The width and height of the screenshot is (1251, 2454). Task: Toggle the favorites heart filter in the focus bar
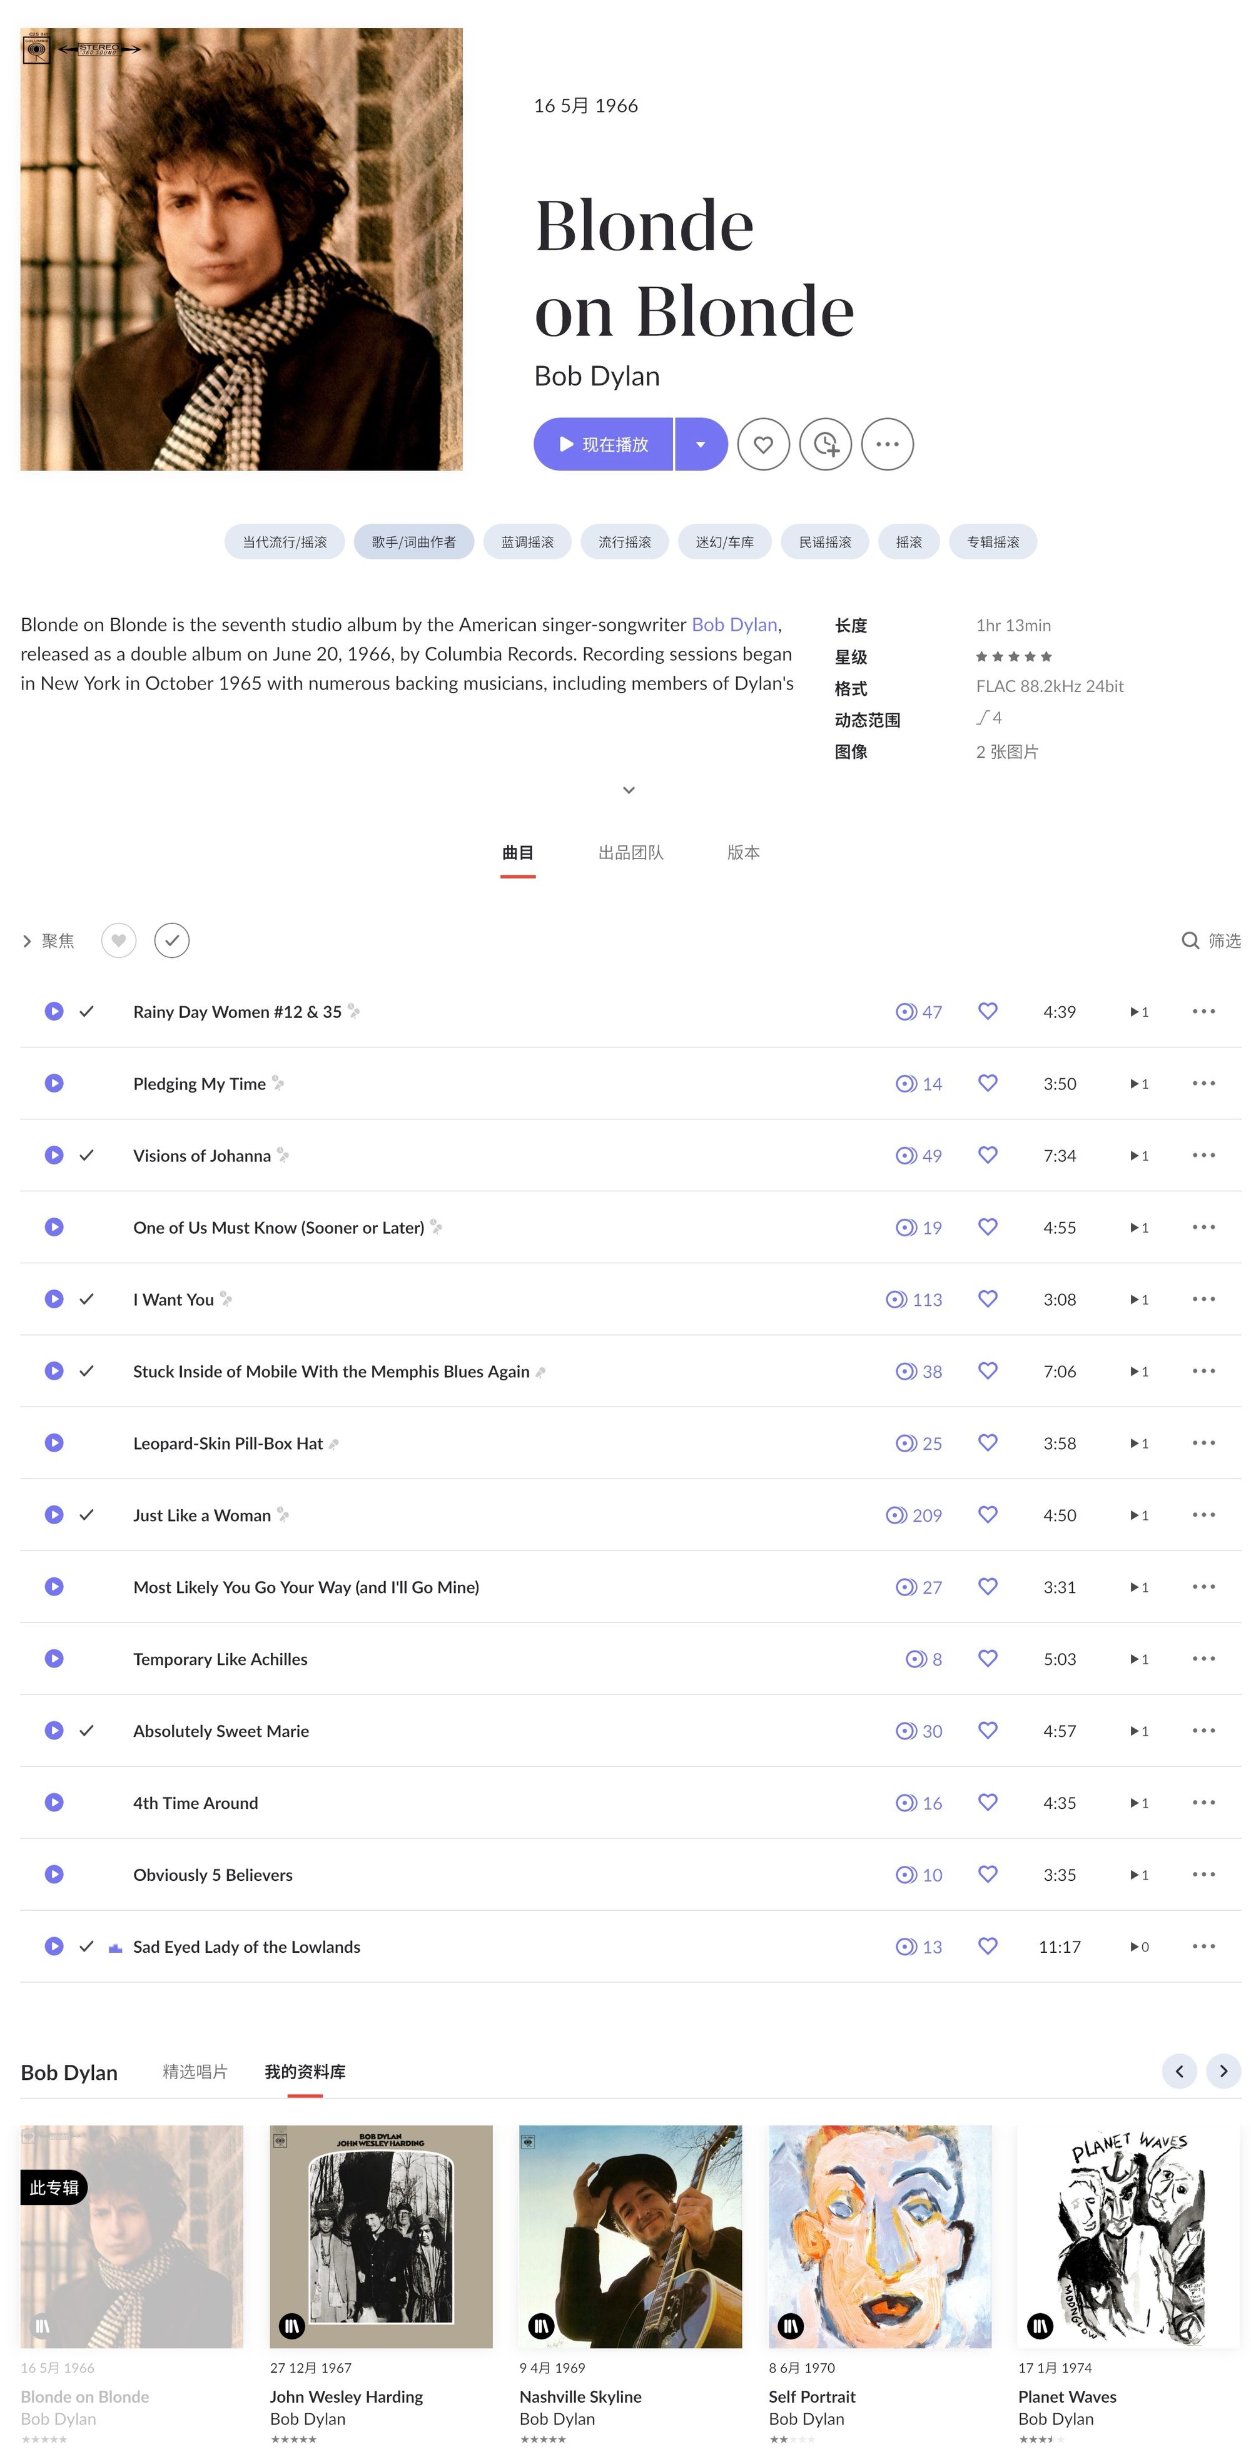[118, 940]
